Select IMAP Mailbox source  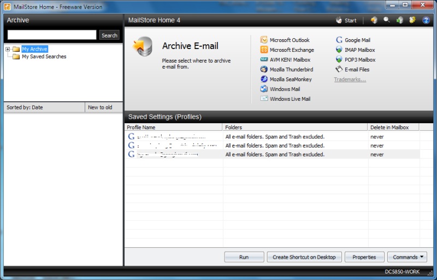point(356,50)
